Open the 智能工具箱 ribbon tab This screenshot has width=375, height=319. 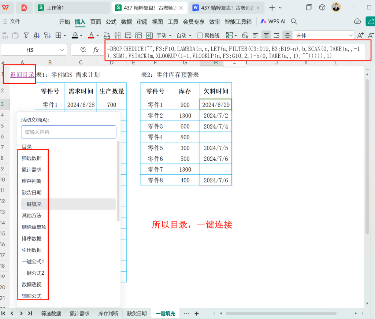click(238, 22)
